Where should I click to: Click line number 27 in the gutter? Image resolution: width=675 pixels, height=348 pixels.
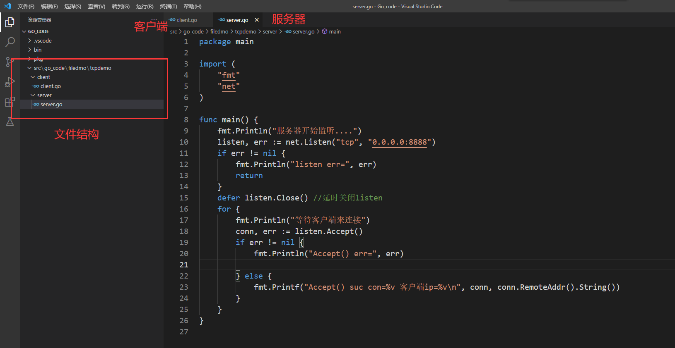[184, 332]
